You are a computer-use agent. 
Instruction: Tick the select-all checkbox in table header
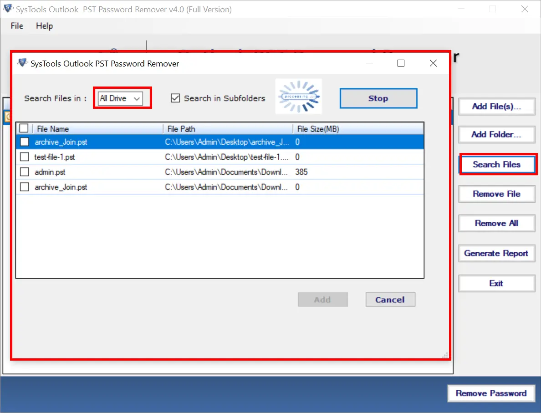point(24,128)
